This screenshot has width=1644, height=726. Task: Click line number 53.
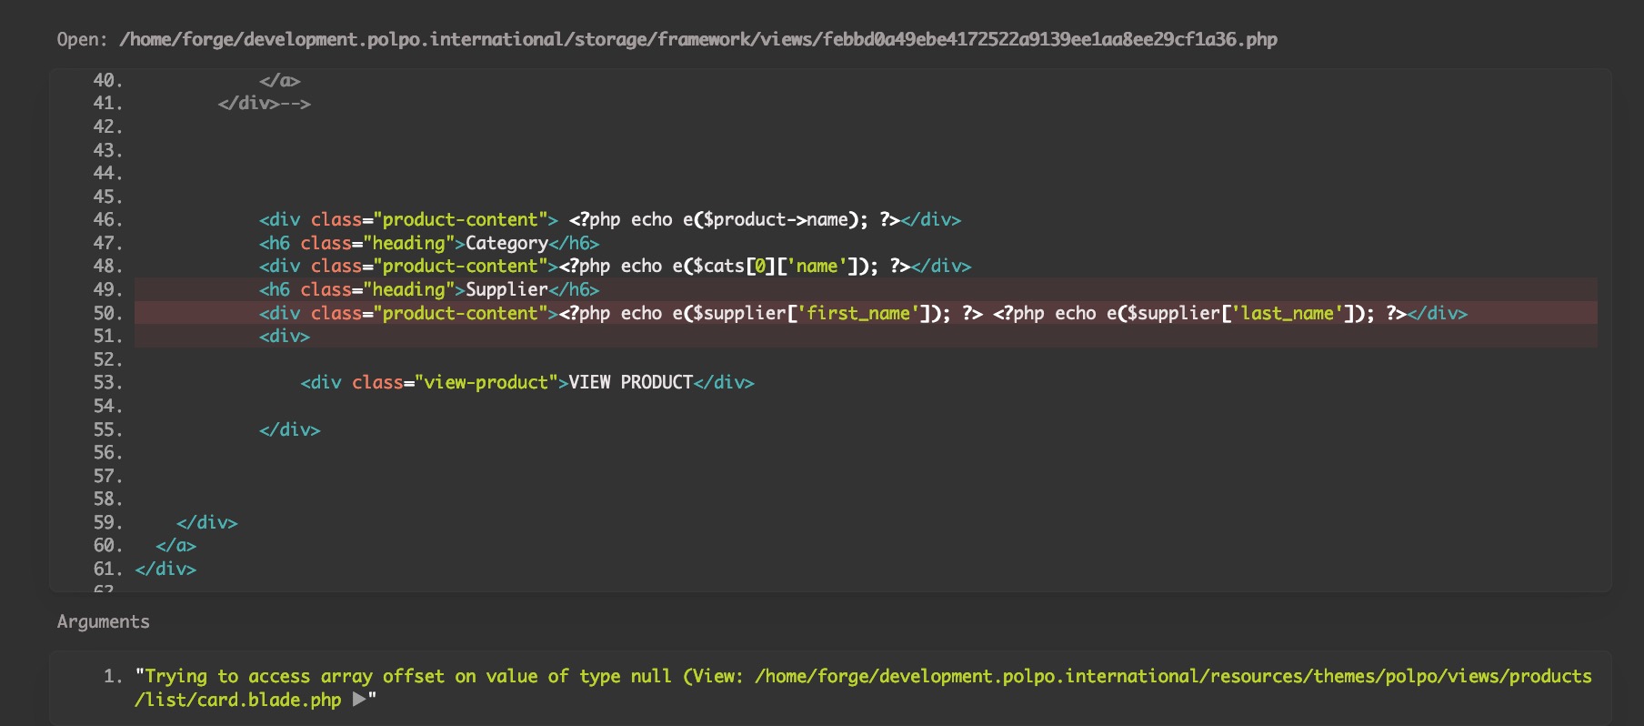point(107,382)
